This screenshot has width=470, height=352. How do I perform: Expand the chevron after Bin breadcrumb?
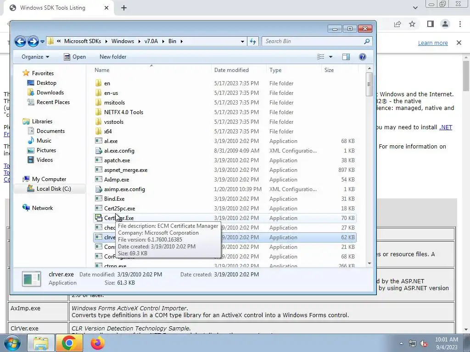[181, 41]
